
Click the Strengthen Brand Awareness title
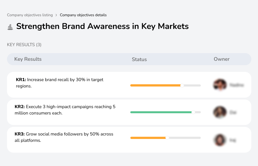click(x=102, y=26)
